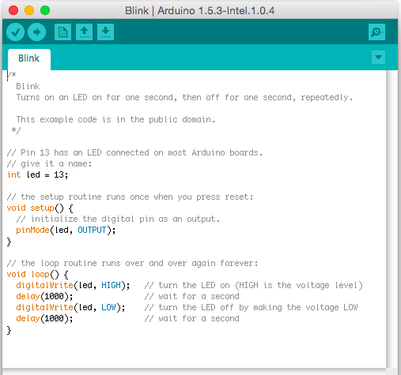Viewport: 401px width, 375px height.
Task: Click the 'void setup() {' line
Action: (40, 208)
